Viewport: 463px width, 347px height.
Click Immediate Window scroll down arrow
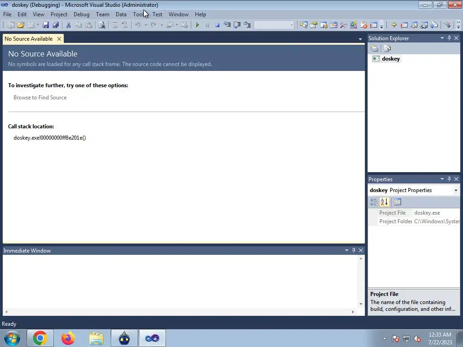pos(361,304)
